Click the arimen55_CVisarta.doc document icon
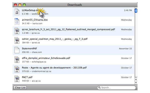 [17, 21]
